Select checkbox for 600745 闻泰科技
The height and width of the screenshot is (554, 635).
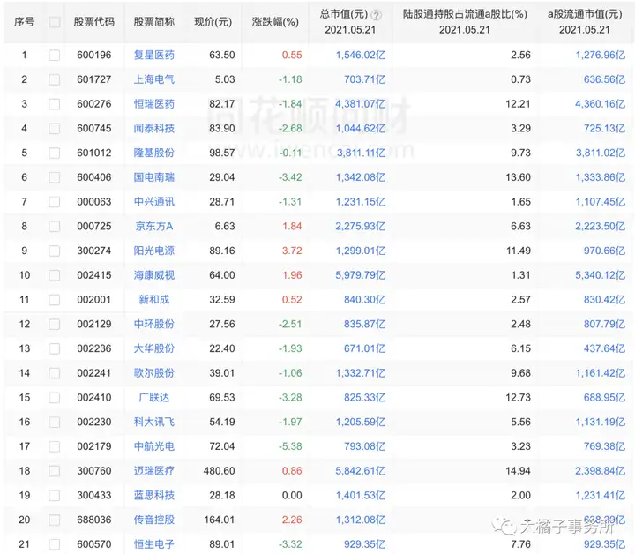point(55,129)
